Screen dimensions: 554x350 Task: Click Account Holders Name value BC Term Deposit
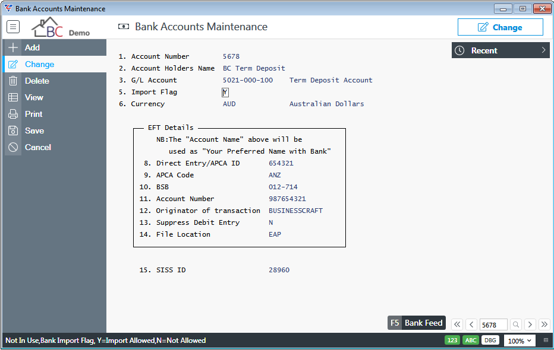coord(254,68)
